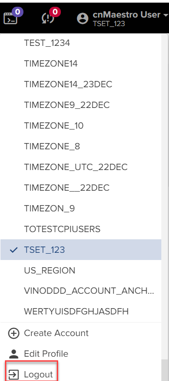Open the sync alerts icon with red badge
169x381 pixels.
49,17
